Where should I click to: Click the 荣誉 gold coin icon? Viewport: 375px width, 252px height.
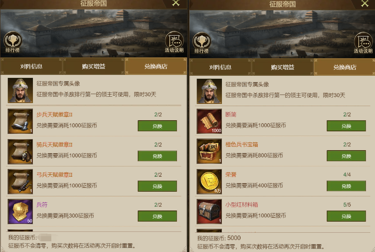pyautogui.click(x=209, y=181)
